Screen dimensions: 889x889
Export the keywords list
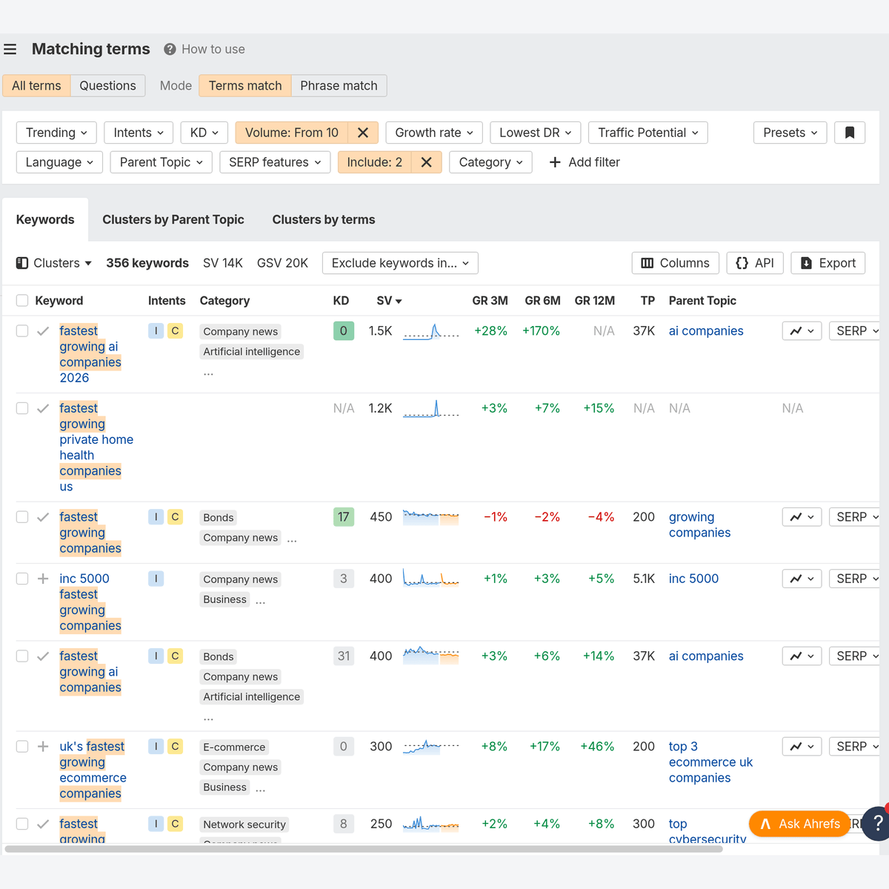tap(828, 263)
